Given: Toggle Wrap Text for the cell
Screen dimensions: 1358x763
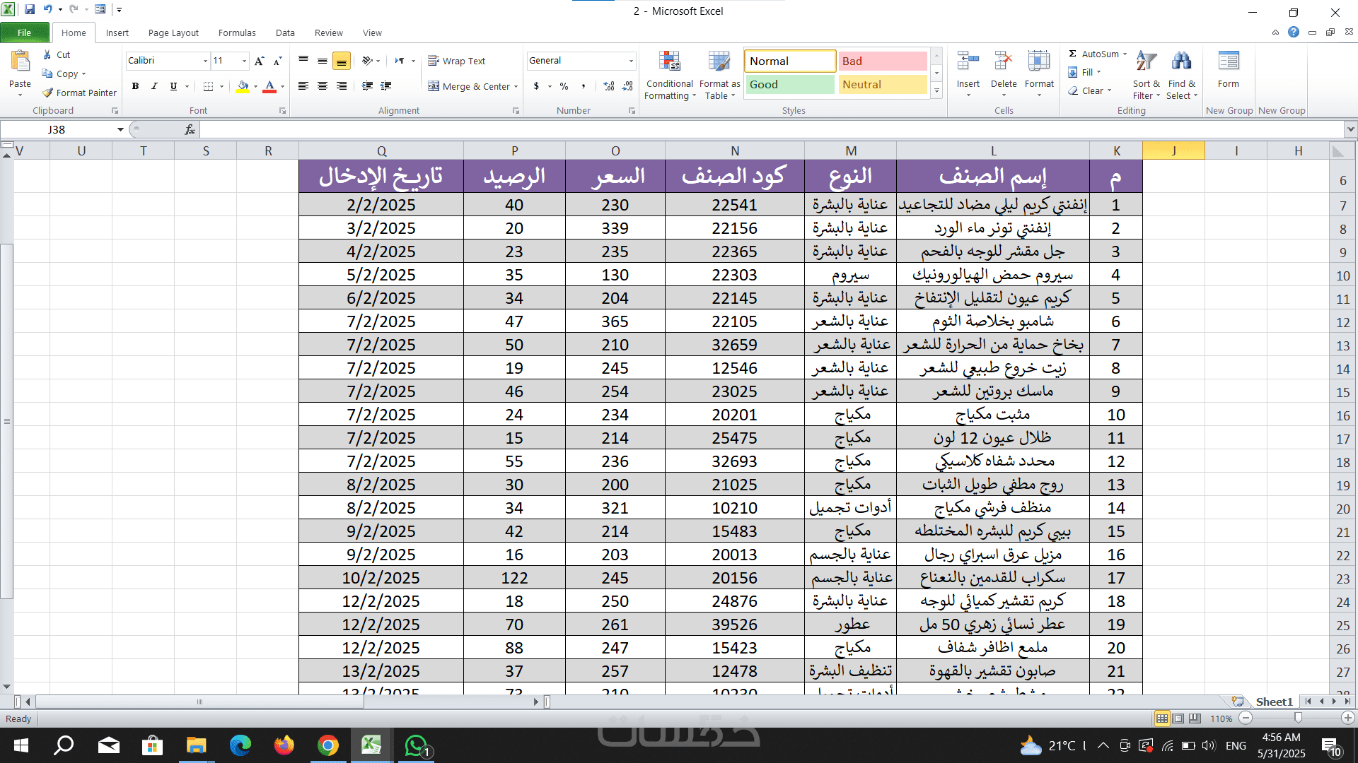Looking at the screenshot, I should 457,61.
